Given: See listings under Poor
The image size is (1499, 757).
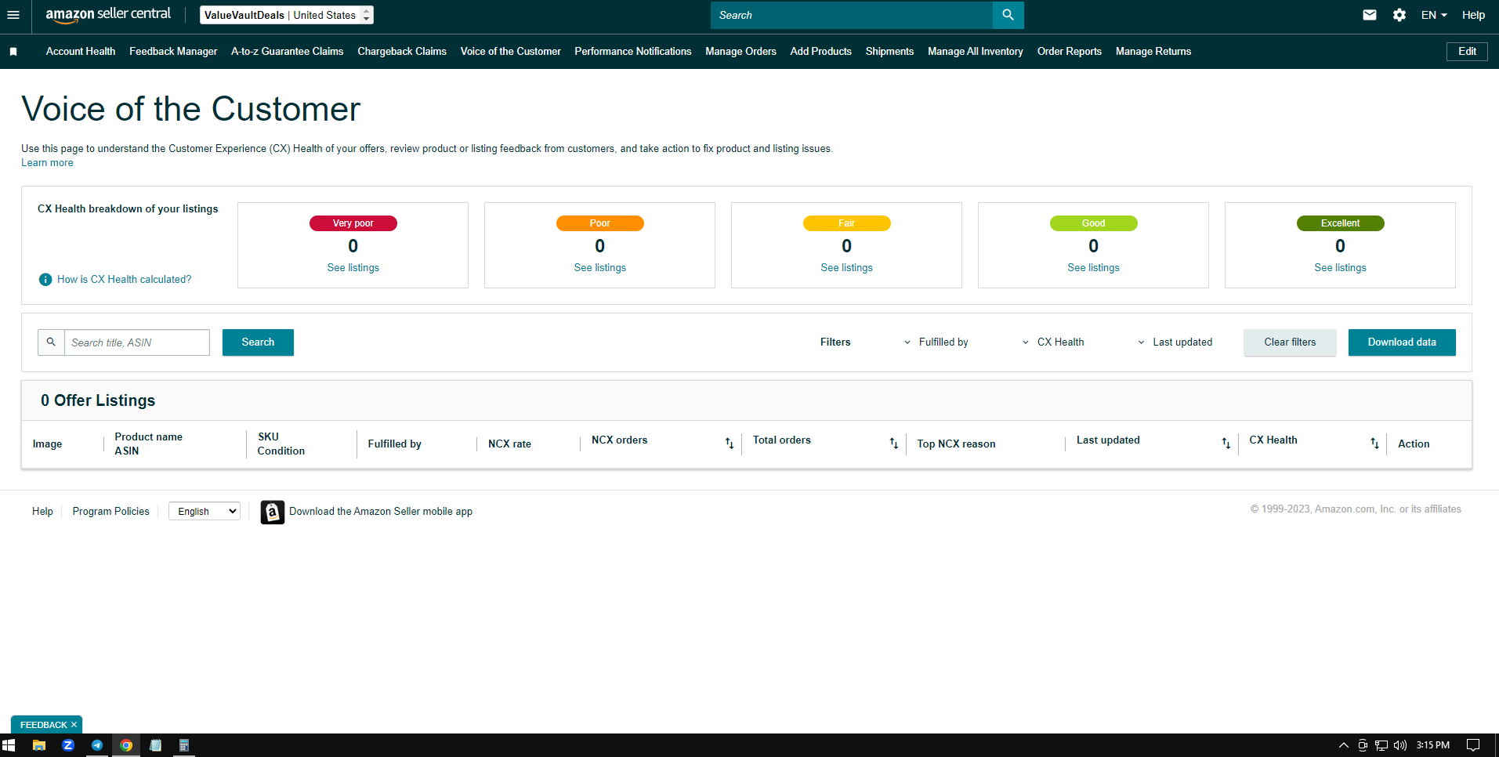Looking at the screenshot, I should point(599,268).
